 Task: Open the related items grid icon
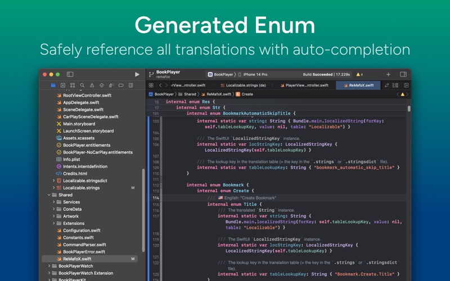click(151, 85)
